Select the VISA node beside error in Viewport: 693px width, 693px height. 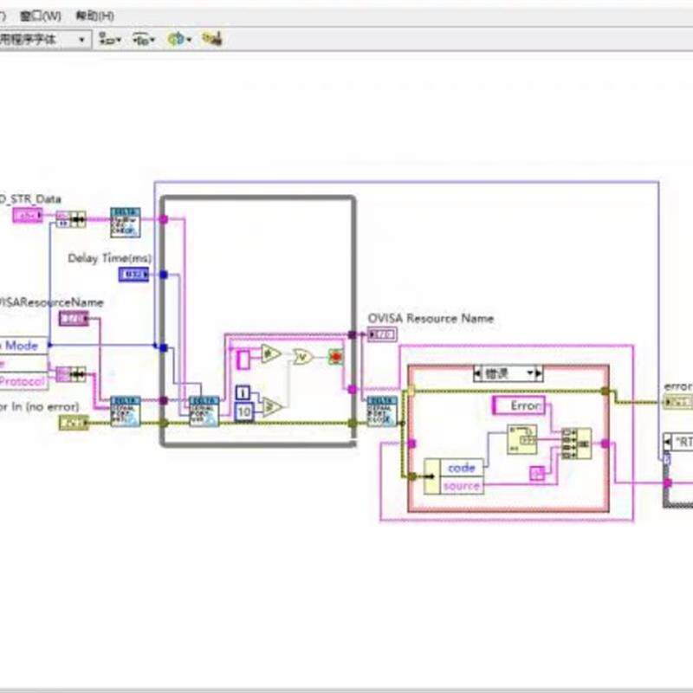[x=126, y=411]
